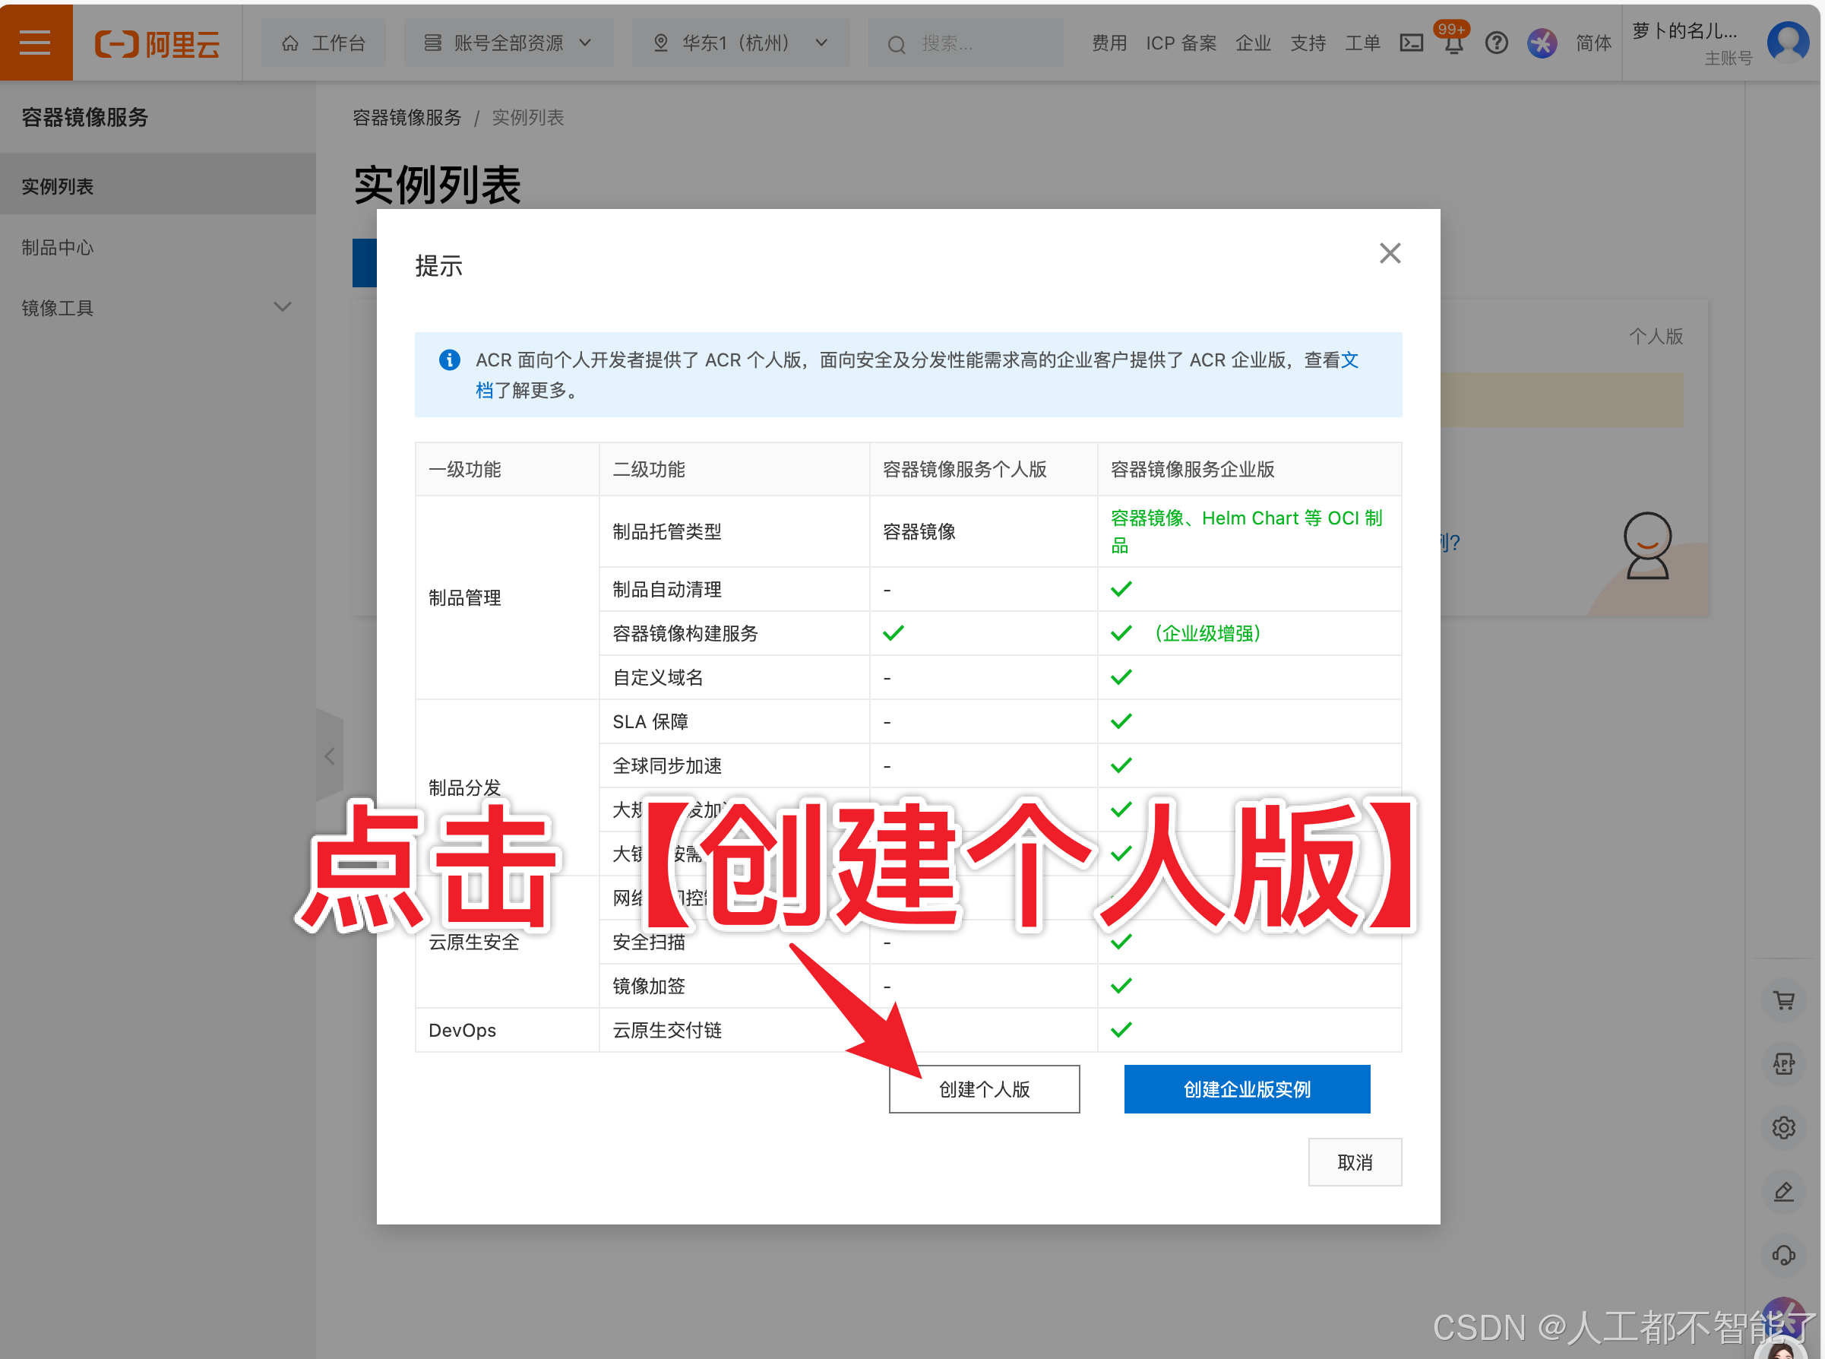Click the help question mark icon
1825x1359 pixels.
point(1497,43)
